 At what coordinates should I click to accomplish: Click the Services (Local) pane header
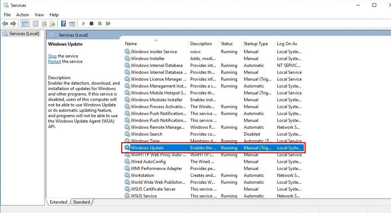coord(73,35)
